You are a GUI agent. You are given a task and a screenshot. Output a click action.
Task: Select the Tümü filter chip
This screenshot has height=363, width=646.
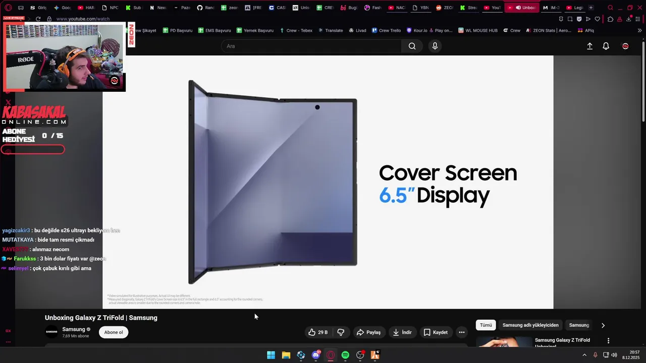coord(486,325)
